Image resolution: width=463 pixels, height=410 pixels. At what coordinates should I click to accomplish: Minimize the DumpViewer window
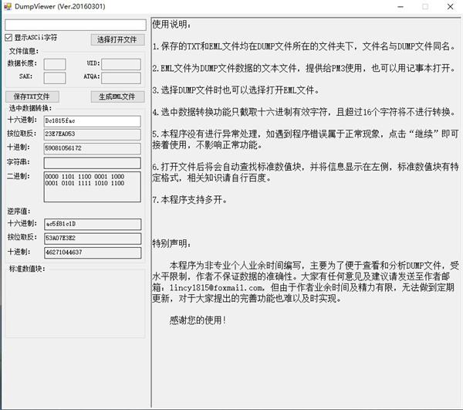click(x=400, y=6)
